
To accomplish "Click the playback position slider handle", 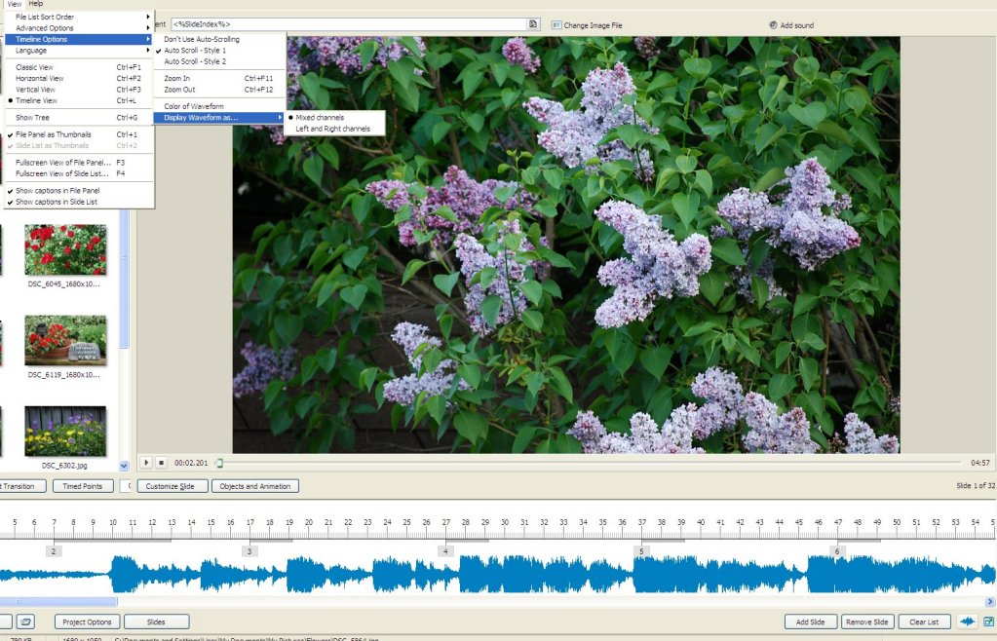I will click(x=219, y=463).
